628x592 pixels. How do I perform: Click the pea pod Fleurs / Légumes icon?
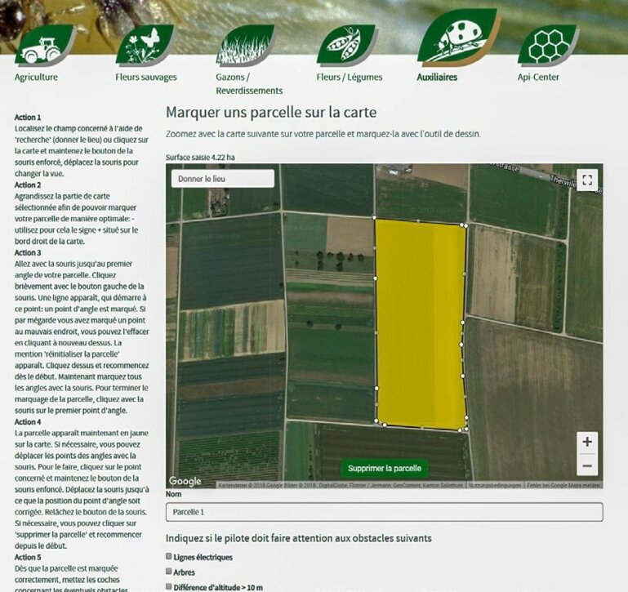pyautogui.click(x=345, y=43)
